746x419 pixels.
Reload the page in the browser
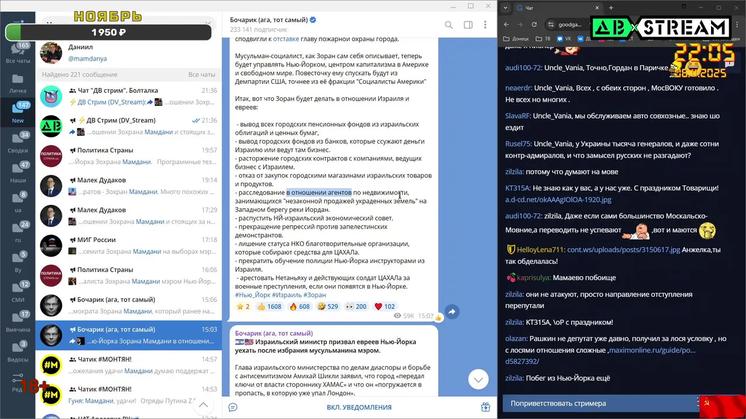534,24
